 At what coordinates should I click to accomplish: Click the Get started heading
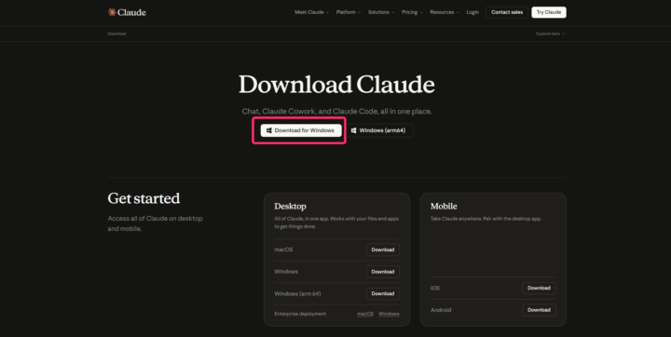[x=144, y=198]
